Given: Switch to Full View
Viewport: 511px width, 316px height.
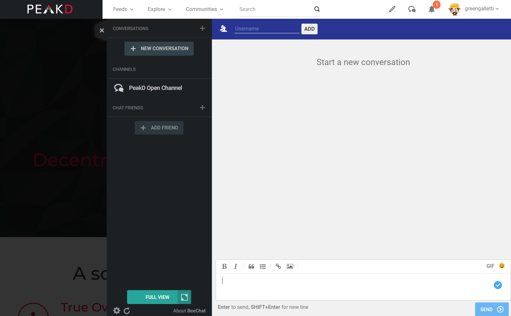Looking at the screenshot, I should tap(152, 297).
